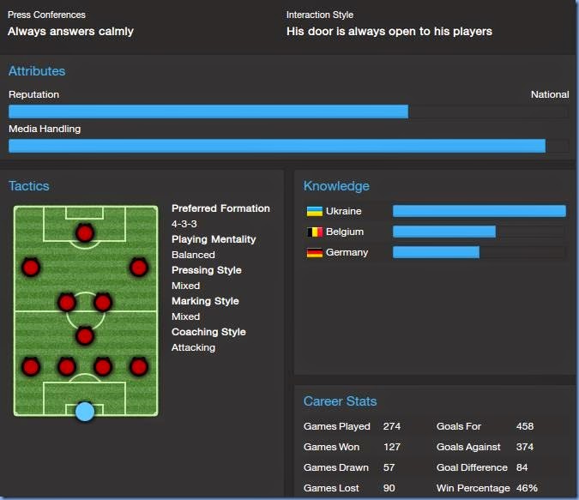The width and height of the screenshot is (579, 500).
Task: Click the Germany flag icon
Action: click(x=314, y=252)
